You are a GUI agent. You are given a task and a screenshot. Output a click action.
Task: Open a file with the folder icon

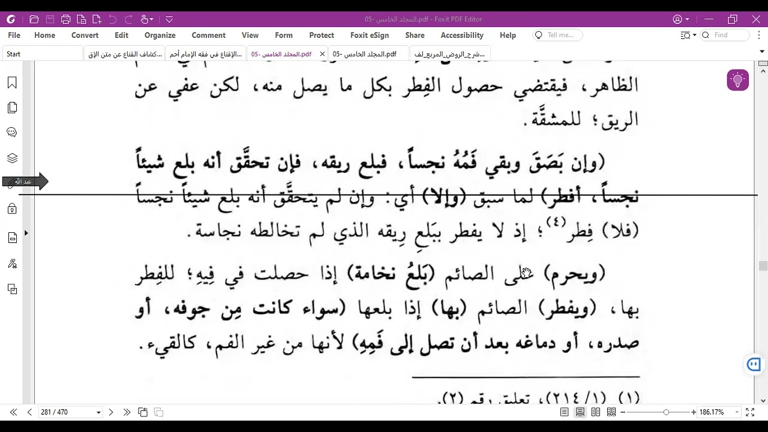pyautogui.click(x=34, y=19)
